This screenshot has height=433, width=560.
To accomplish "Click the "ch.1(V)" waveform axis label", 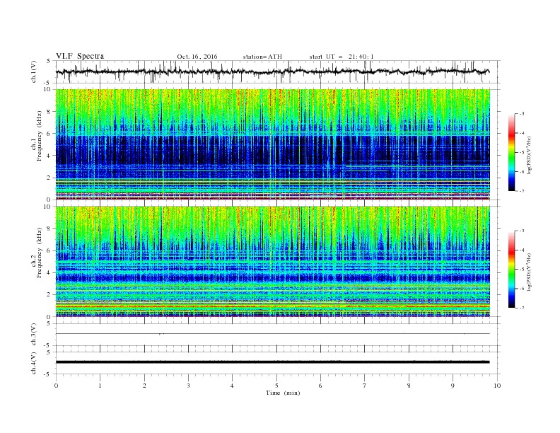I will coord(34,71).
